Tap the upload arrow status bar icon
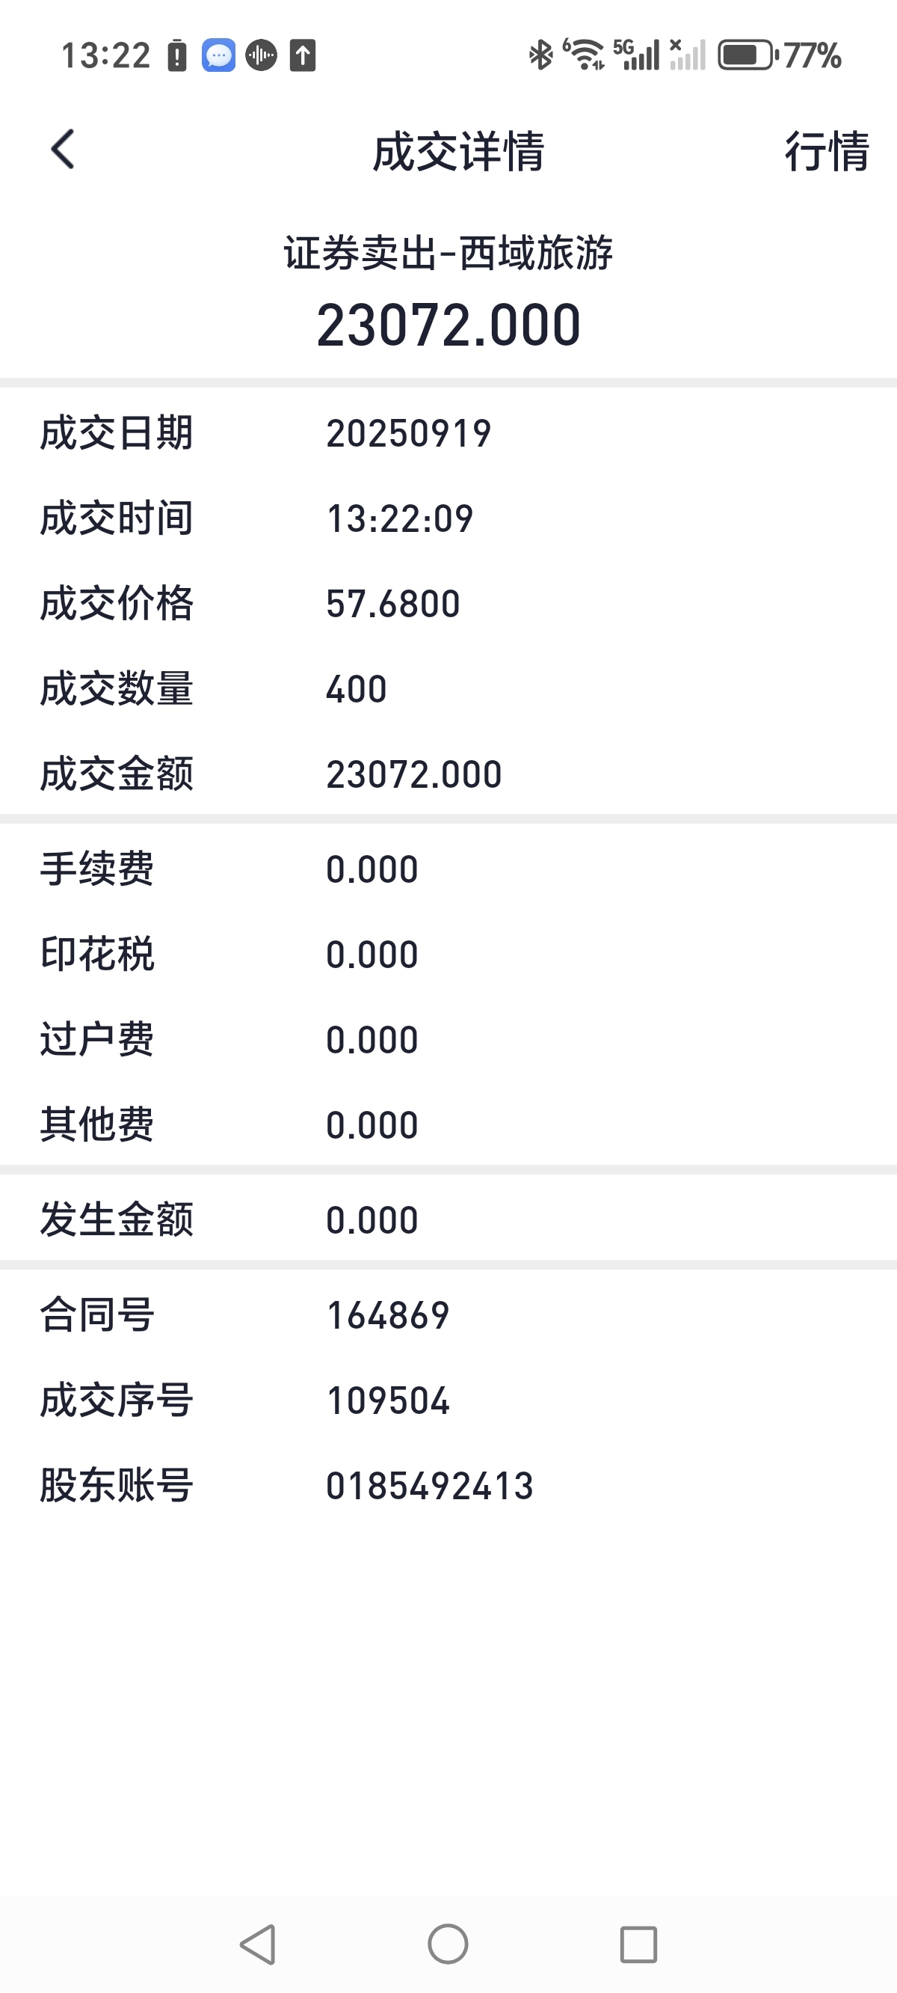Viewport: 897px width, 1993px height. (x=303, y=55)
